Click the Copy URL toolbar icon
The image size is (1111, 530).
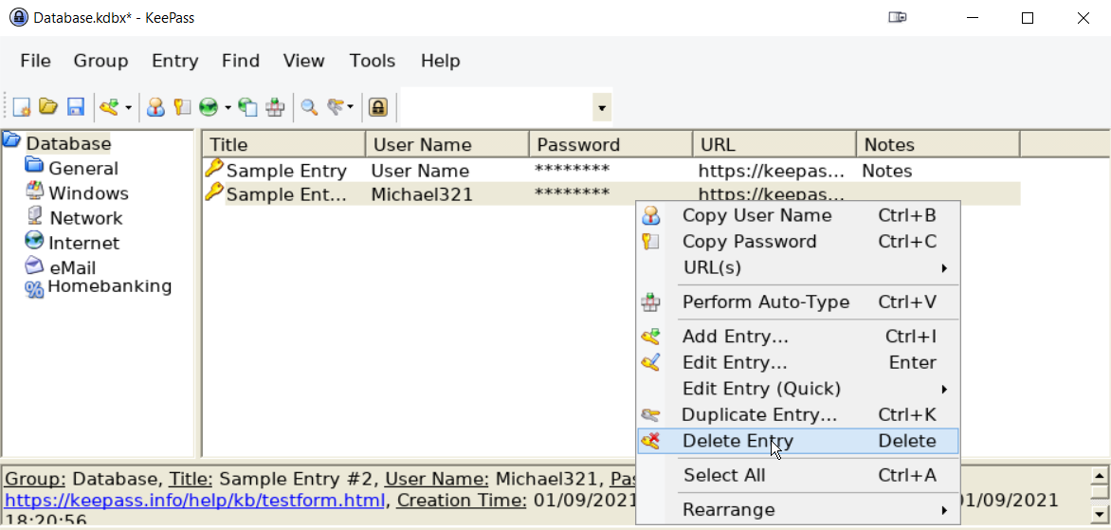click(x=247, y=107)
